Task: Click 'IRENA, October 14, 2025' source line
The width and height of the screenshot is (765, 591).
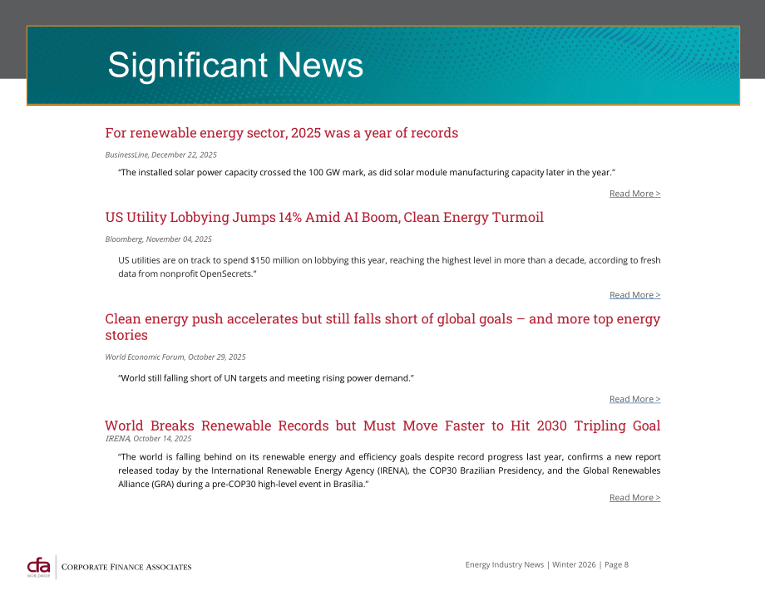Action: 148,439
